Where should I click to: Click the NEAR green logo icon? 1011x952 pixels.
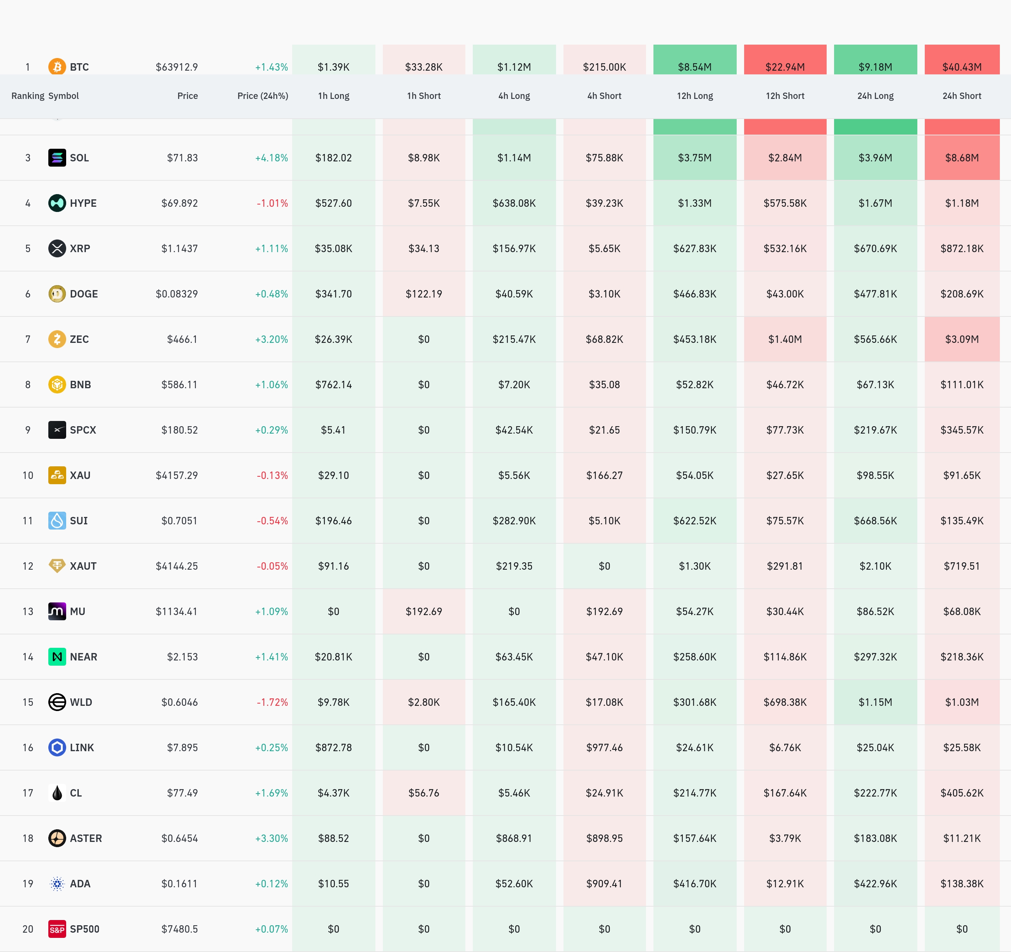pos(57,657)
